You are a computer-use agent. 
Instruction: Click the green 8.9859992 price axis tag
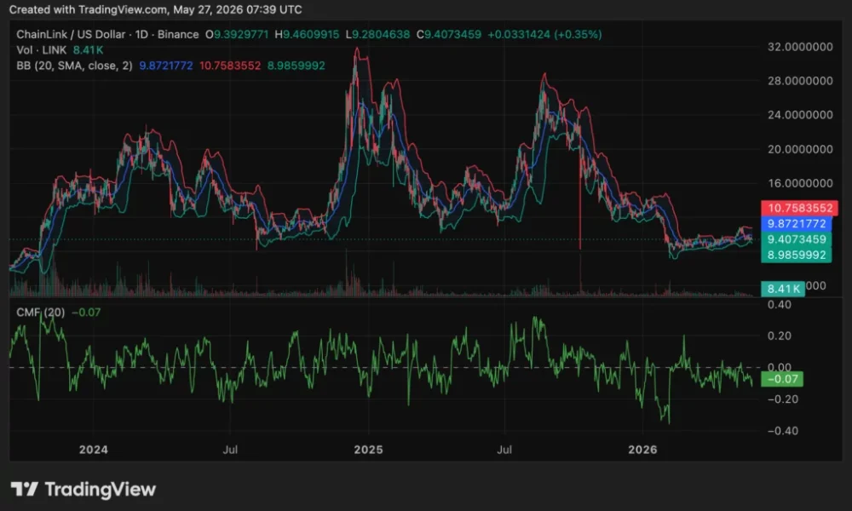tap(796, 255)
